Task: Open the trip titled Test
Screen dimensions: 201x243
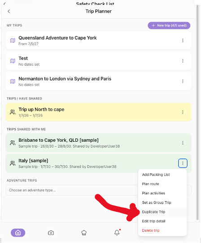Action: click(x=99, y=61)
